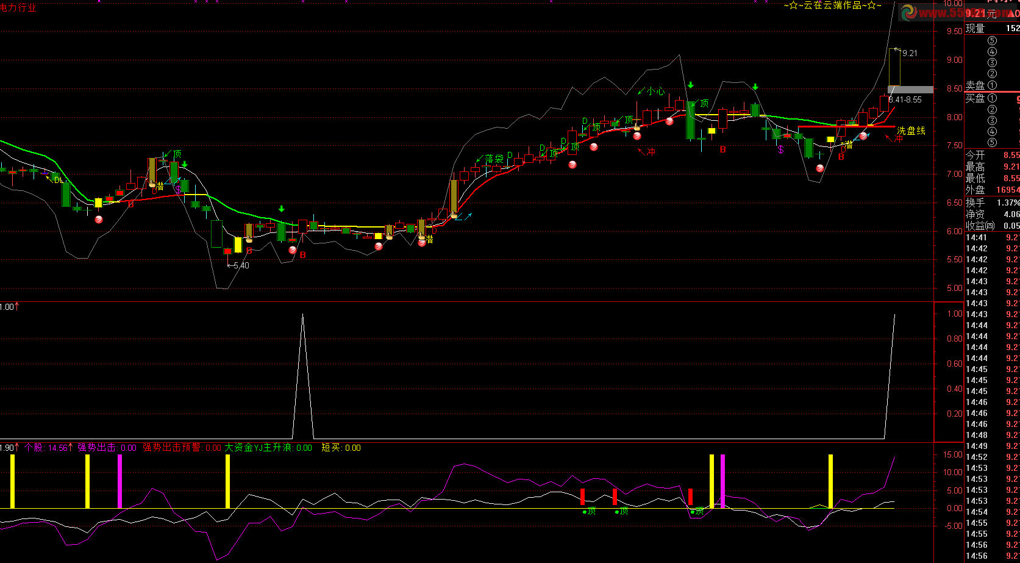Click the magenta $ marker before the 洗盘线 section
1020x563 pixels.
[x=780, y=149]
